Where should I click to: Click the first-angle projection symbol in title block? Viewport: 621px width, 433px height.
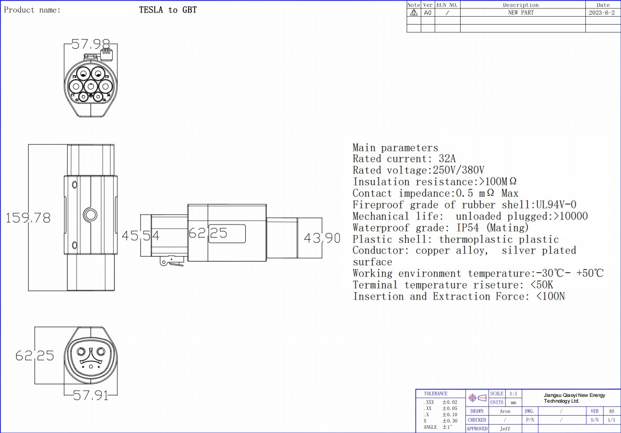pos(477,398)
